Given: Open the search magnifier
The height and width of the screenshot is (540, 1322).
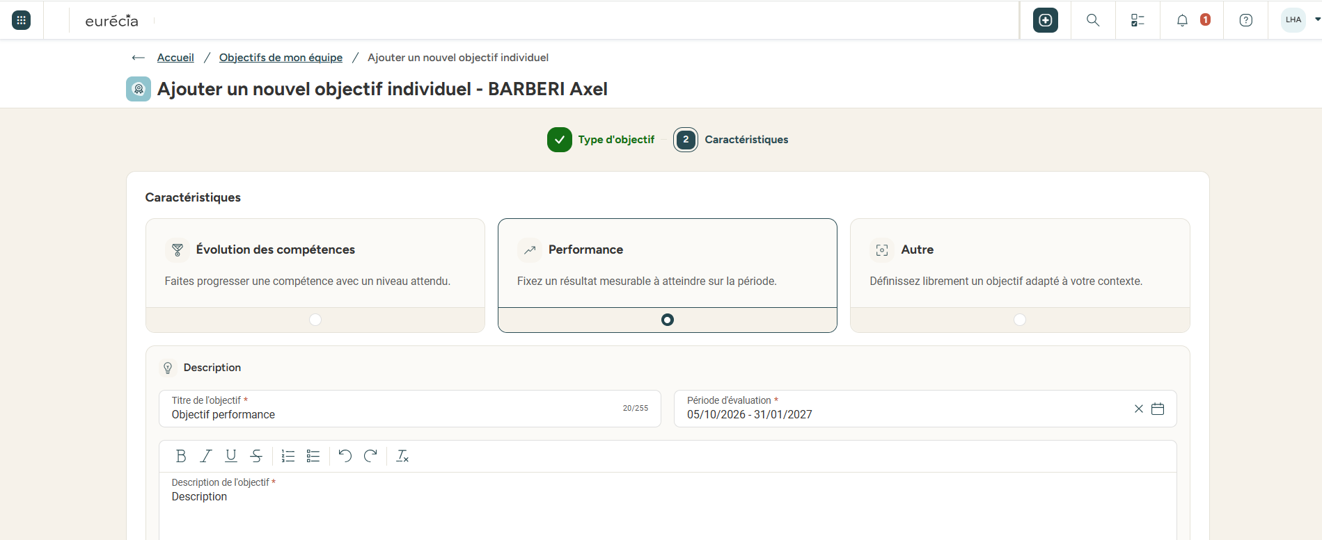Looking at the screenshot, I should click(x=1093, y=20).
